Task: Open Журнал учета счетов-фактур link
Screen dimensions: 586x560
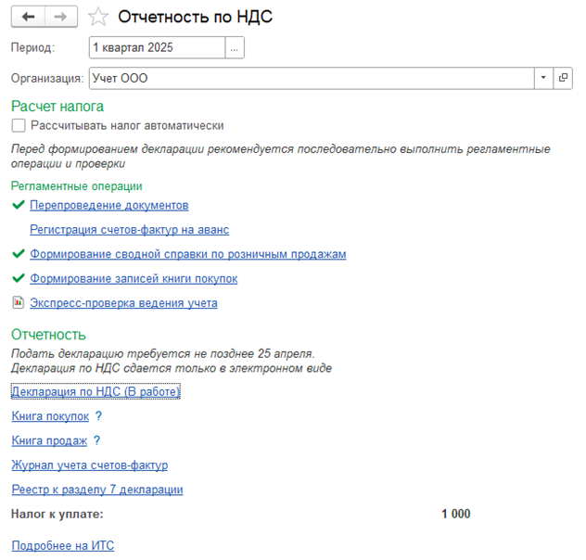Action: click(89, 465)
